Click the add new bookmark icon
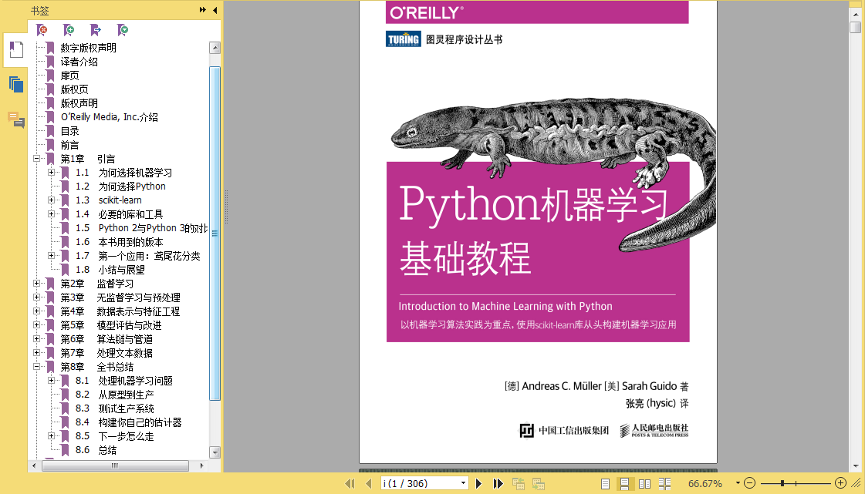 [69, 30]
